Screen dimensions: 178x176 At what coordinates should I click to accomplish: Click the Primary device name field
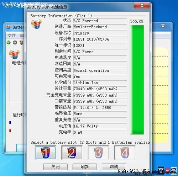100,33
